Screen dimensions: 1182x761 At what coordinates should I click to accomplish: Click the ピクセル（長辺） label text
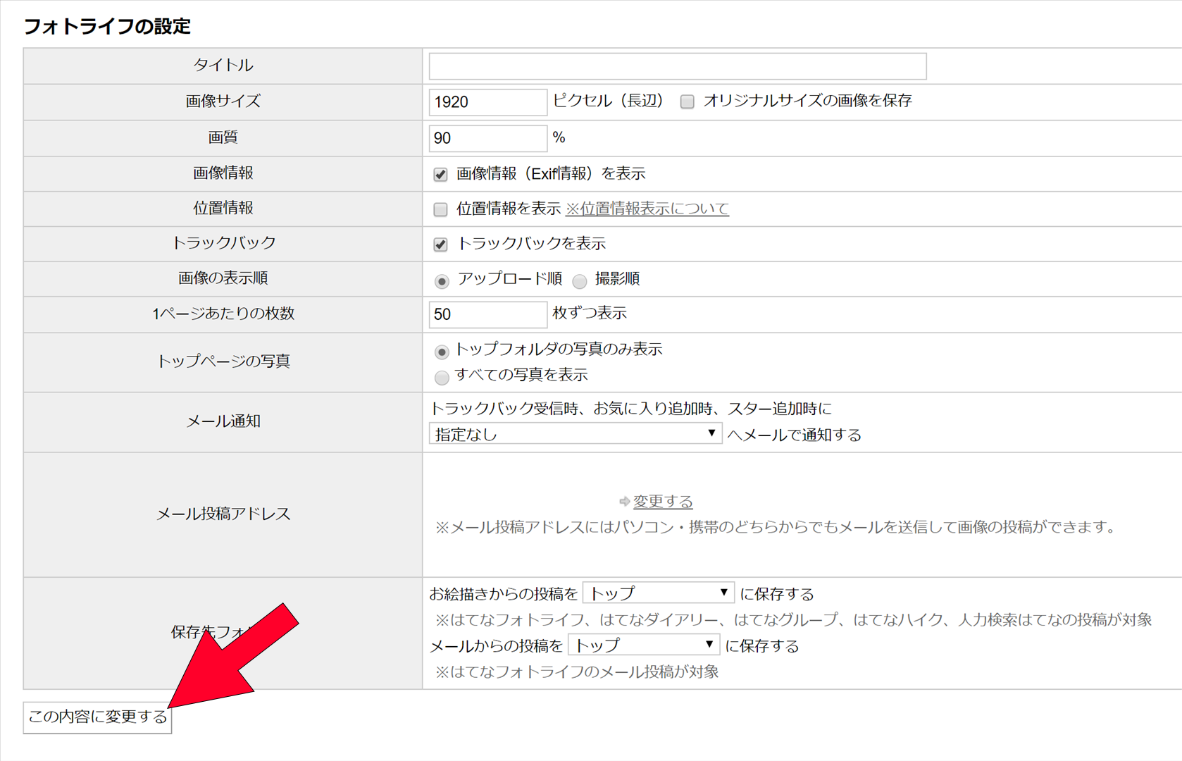(x=609, y=101)
